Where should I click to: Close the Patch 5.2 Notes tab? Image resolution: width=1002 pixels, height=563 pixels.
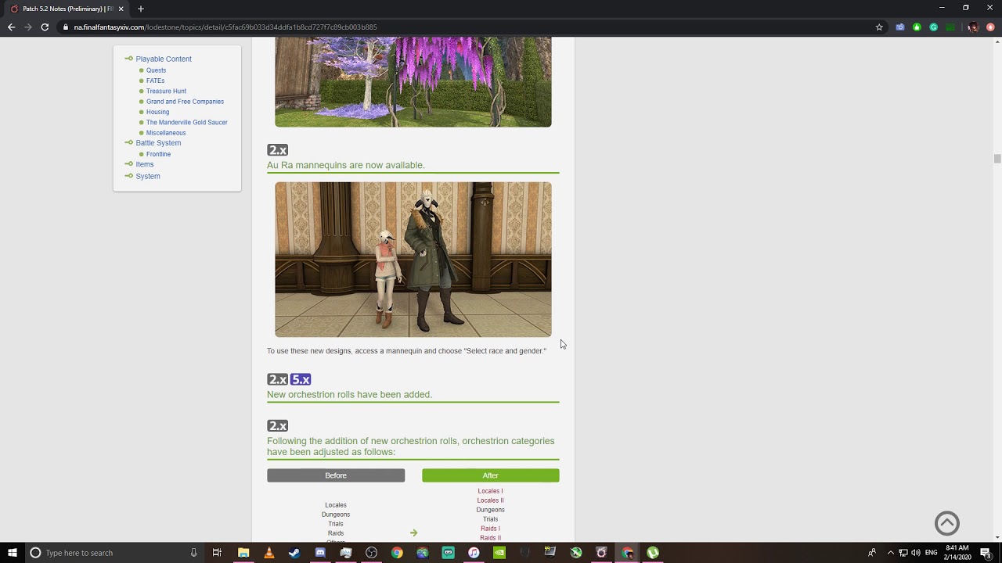point(121,9)
